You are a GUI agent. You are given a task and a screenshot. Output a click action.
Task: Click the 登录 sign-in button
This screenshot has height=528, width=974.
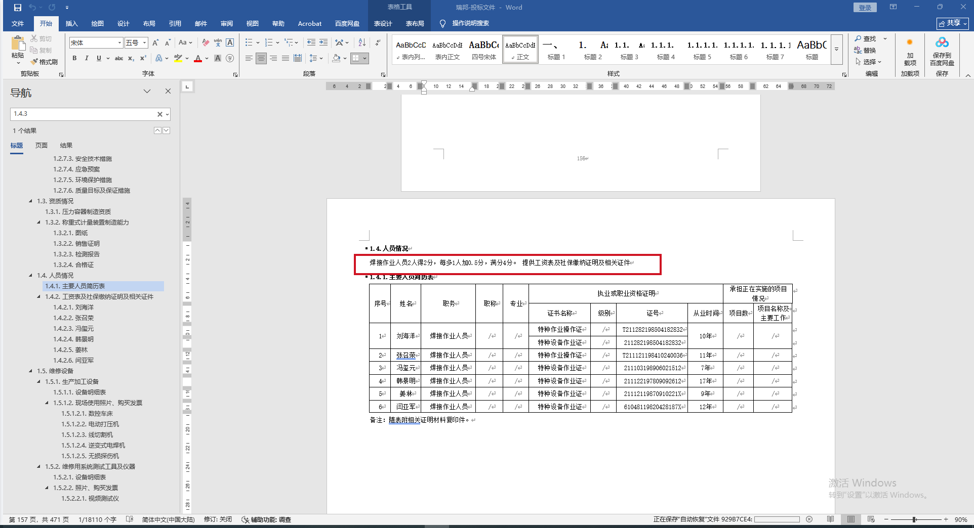[x=865, y=8]
